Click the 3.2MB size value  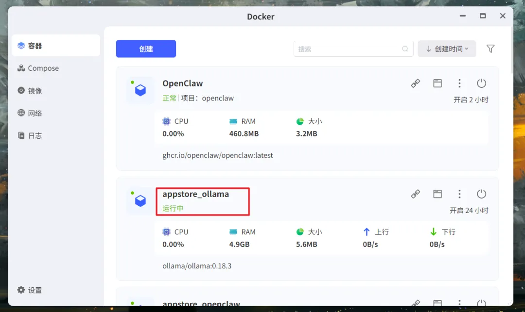306,133
